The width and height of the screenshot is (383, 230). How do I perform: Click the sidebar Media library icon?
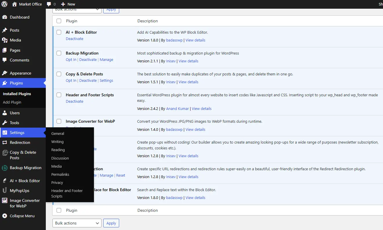(5, 40)
